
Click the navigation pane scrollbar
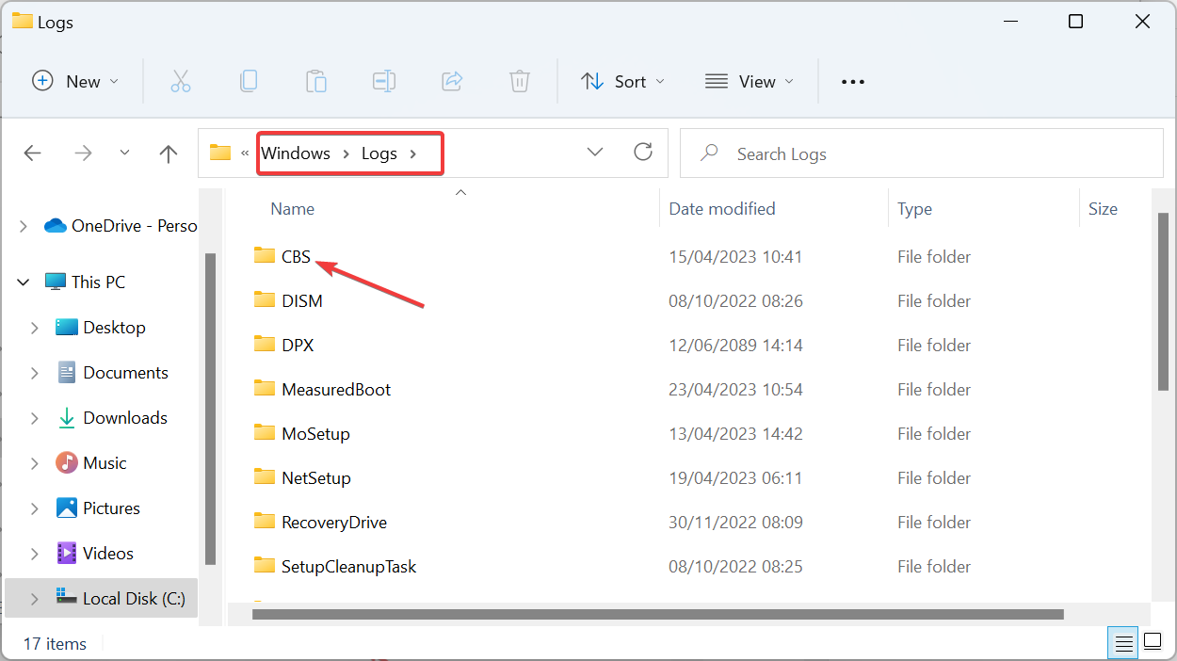pos(211,408)
